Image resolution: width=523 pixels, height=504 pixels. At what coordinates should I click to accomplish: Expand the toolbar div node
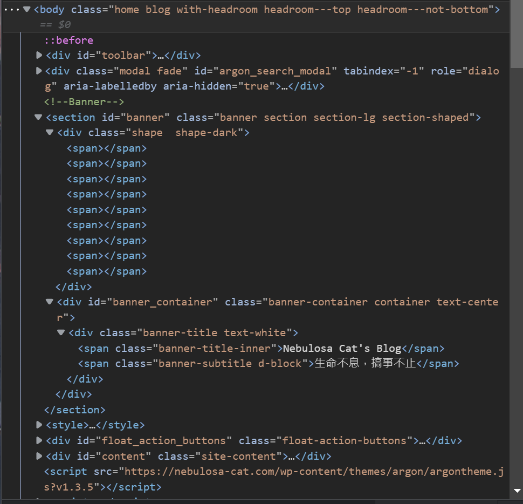(38, 55)
